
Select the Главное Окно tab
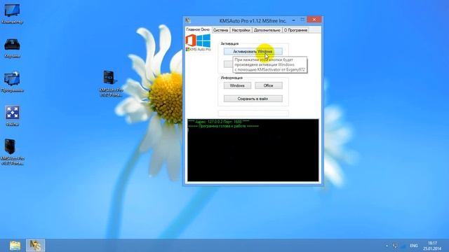198,29
